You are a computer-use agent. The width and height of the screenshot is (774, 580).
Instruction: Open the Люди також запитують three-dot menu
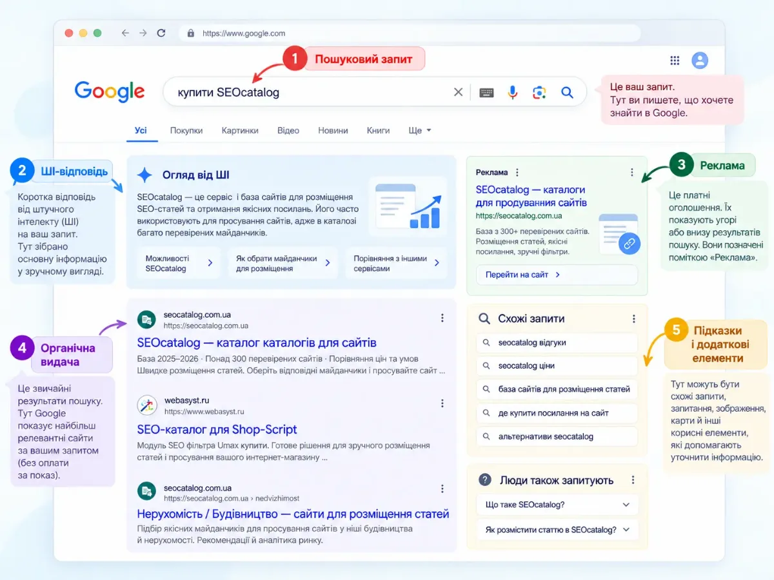(633, 480)
